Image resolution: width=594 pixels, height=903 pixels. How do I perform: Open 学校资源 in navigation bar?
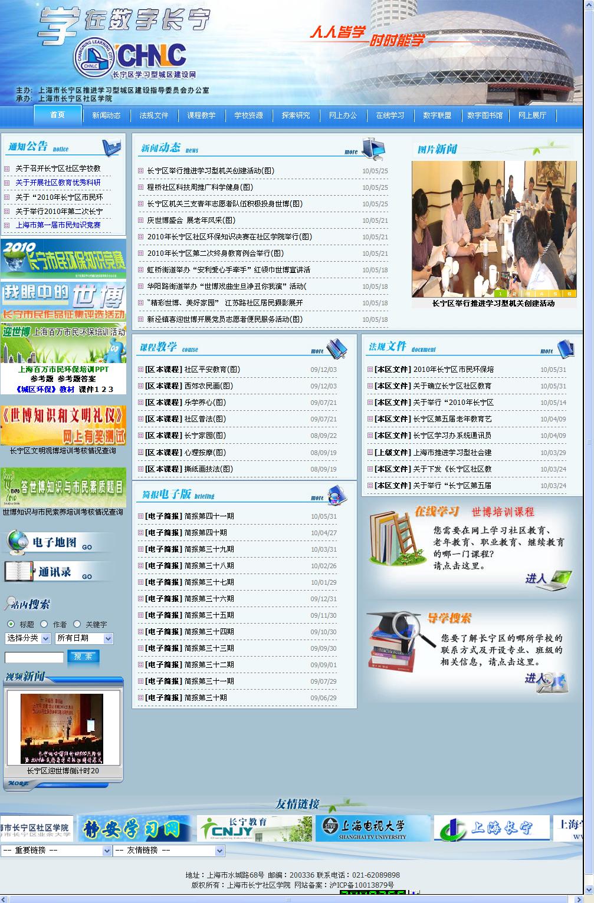[x=248, y=116]
